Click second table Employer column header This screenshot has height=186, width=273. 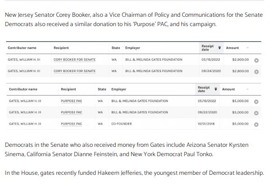119,89
